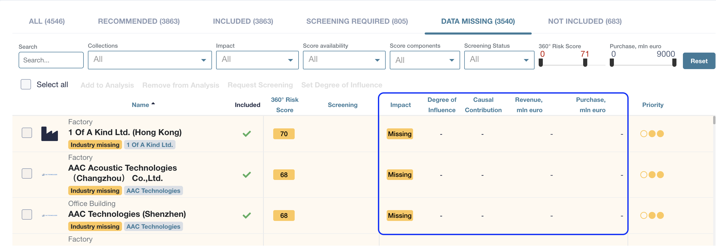
Task: Check the box for AAC Technologies (Shenzhen)
Action: [x=27, y=214]
